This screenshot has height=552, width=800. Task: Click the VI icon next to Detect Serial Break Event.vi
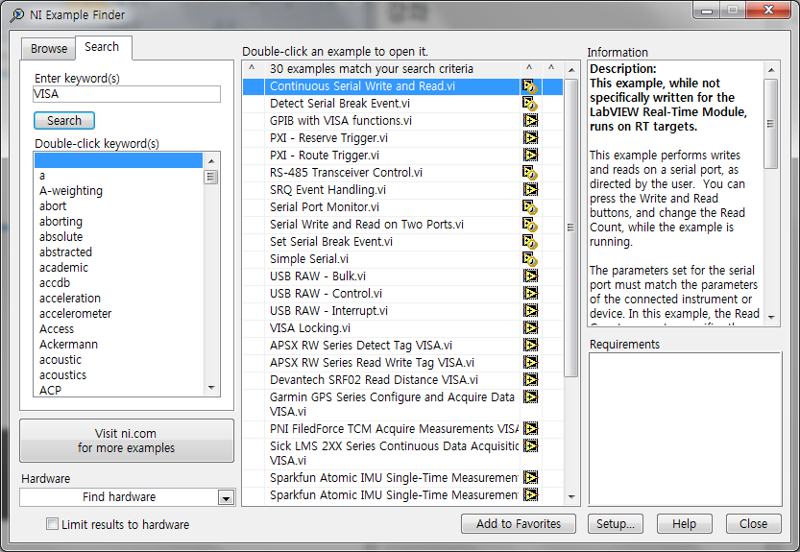point(530,104)
